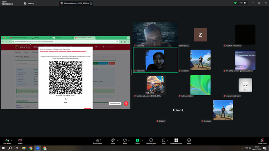Open the React heart icon

pos(125,140)
